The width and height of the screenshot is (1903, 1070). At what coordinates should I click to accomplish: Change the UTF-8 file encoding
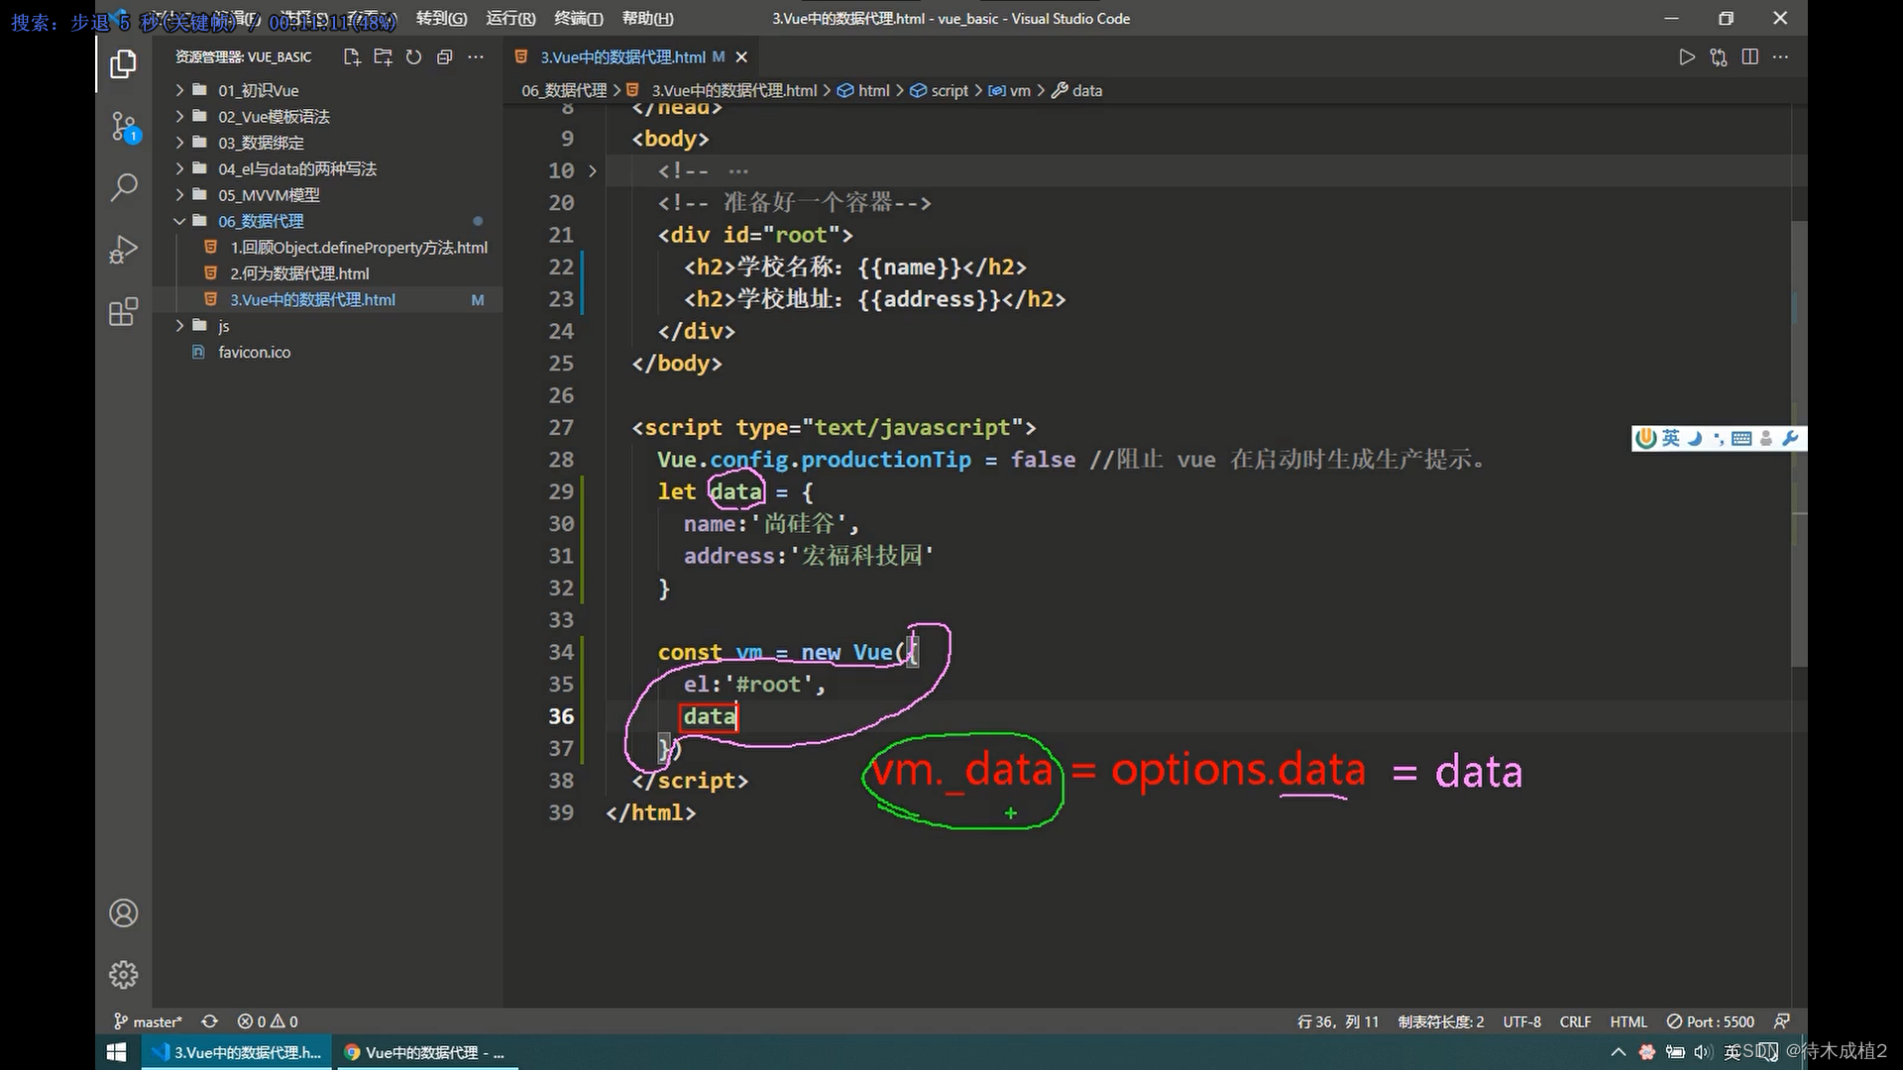tap(1521, 1021)
